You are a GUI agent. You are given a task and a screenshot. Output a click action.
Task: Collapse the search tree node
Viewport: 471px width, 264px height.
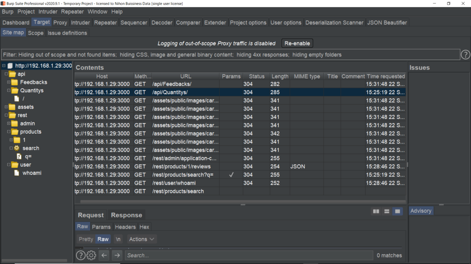pyautogui.click(x=11, y=148)
